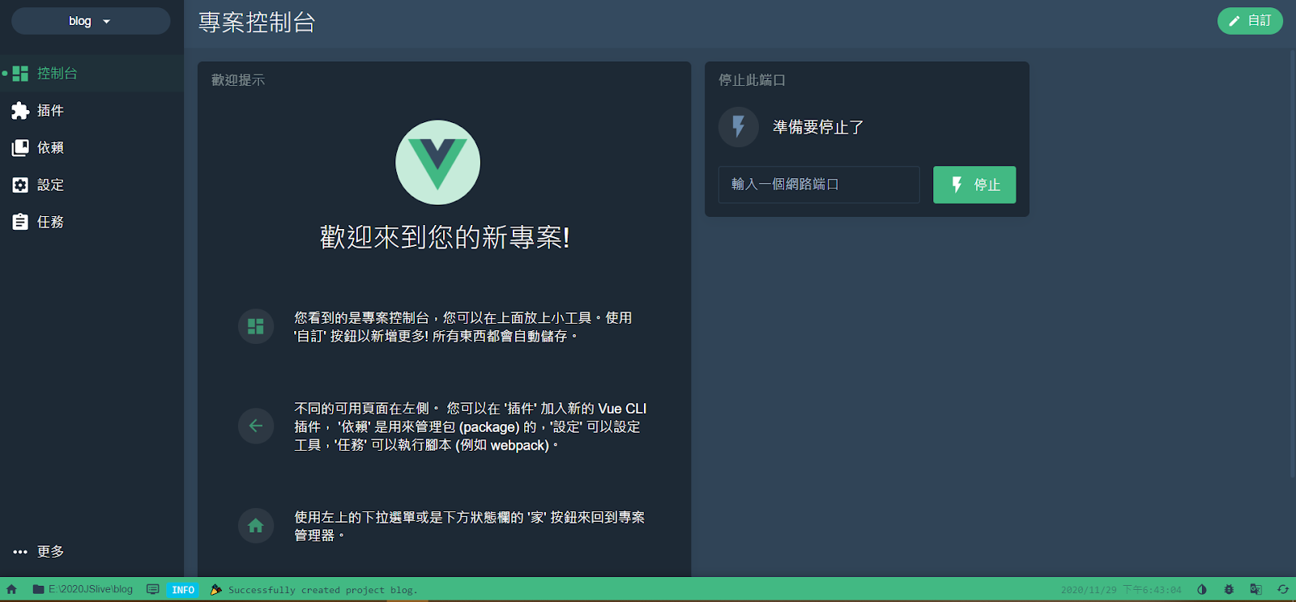The height and width of the screenshot is (602, 1296).
Task: Open the blog project dropdown
Action: 91,21
